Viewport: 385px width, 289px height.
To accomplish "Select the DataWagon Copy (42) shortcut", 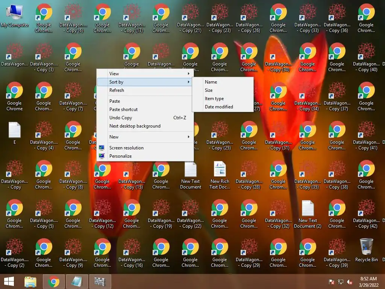I will (366, 214).
